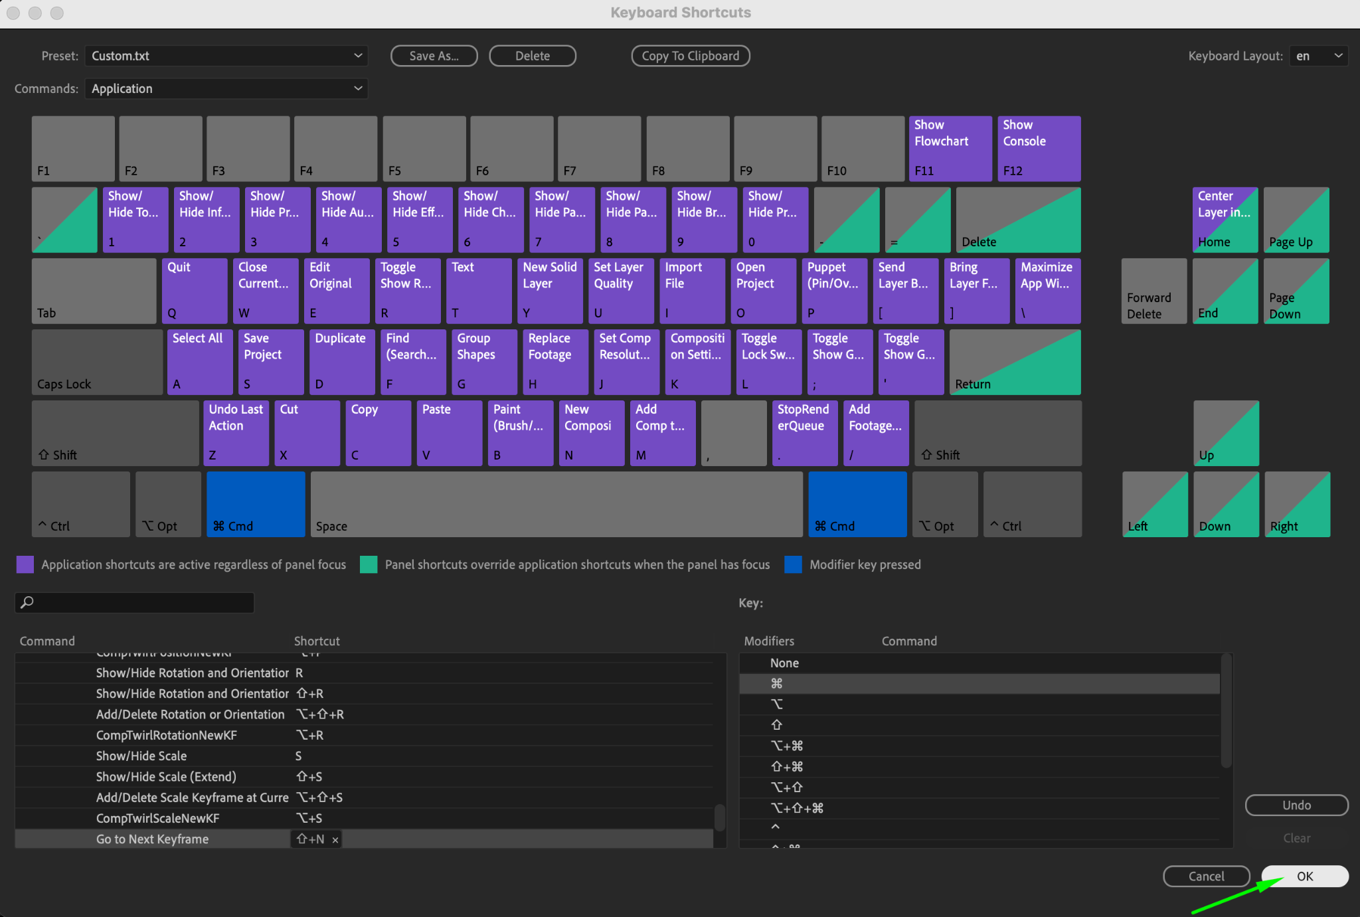The image size is (1360, 917).
Task: Toggle the left Cmd modifier key
Action: coord(256,504)
